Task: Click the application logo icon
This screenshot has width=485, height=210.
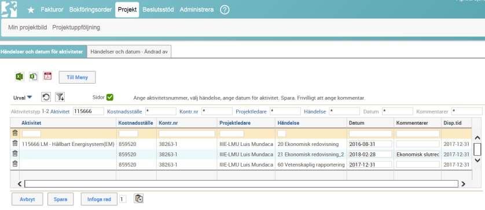Action: pos(9,9)
